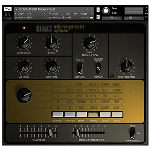Screen dimensions: 151x151
Task: Click the output arrow icon
Action: (x=16, y=14)
